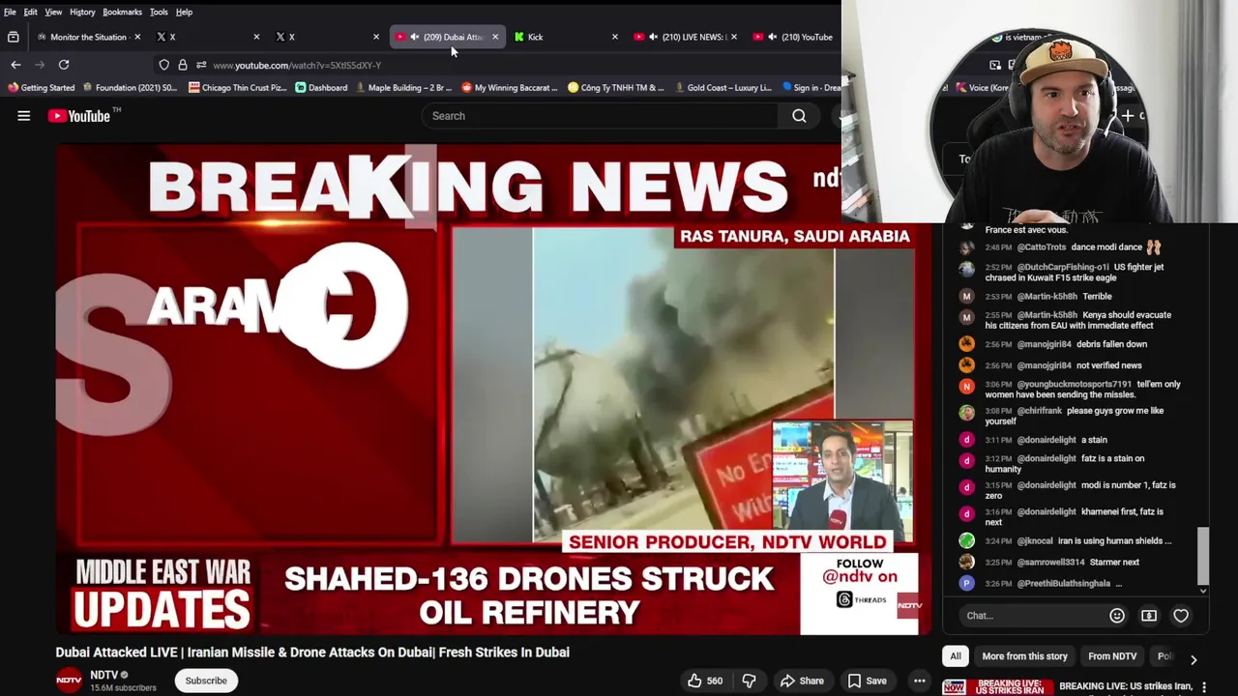Click the permissions icon in address bar
1238x696 pixels.
[x=201, y=65]
